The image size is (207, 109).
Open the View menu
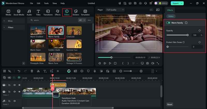55,3
